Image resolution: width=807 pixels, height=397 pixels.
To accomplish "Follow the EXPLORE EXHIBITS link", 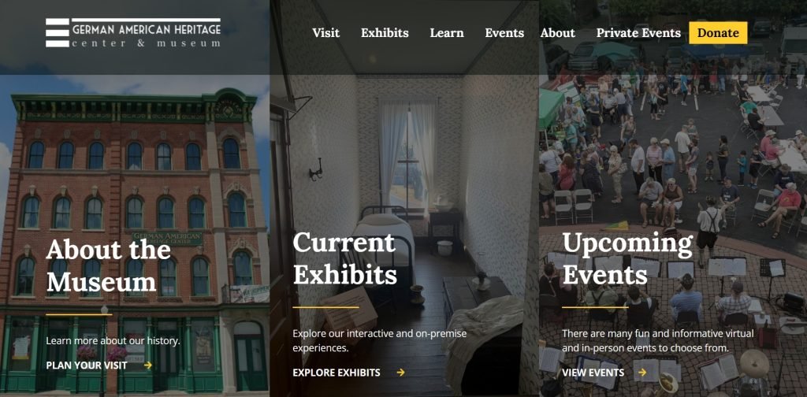I will (x=337, y=373).
